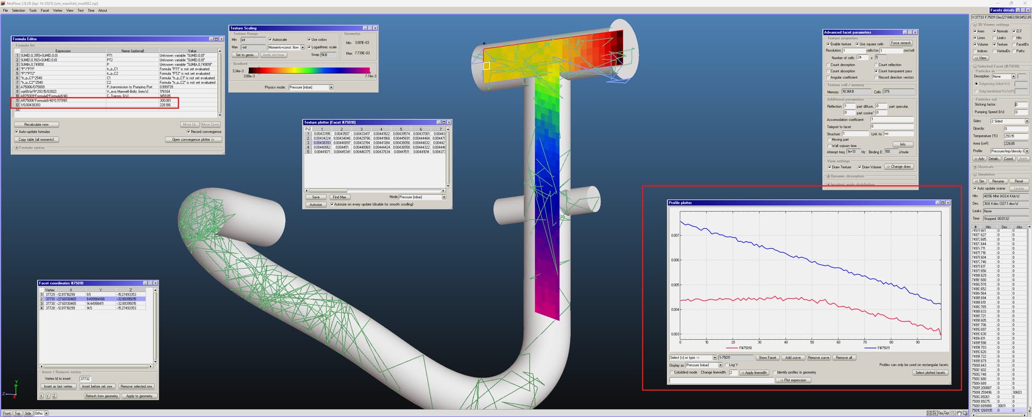
Task: Select vertex row 37731 in Facet coordinates
Action: [x=92, y=299]
